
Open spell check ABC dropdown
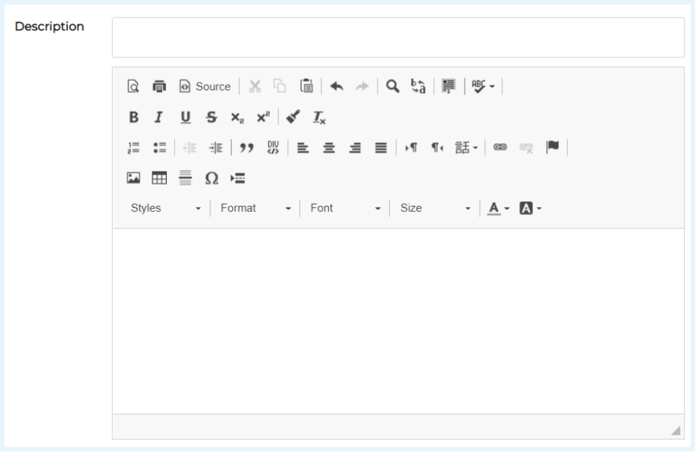coord(483,86)
